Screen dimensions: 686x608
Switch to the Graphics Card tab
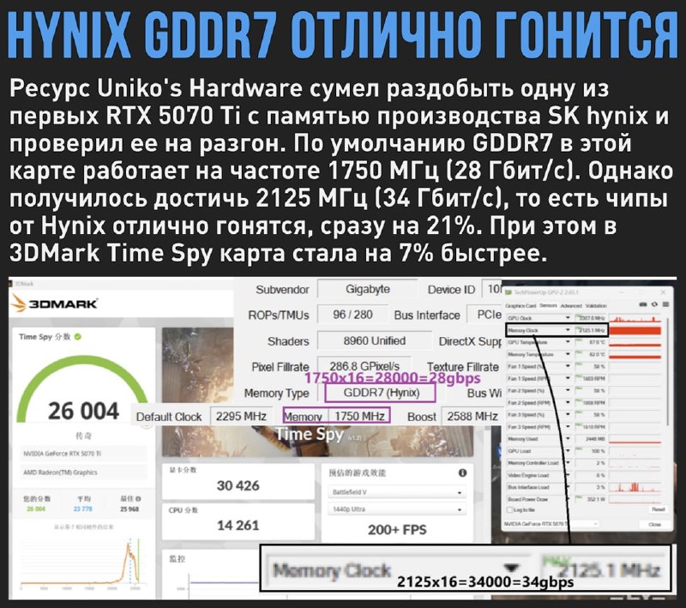[521, 306]
